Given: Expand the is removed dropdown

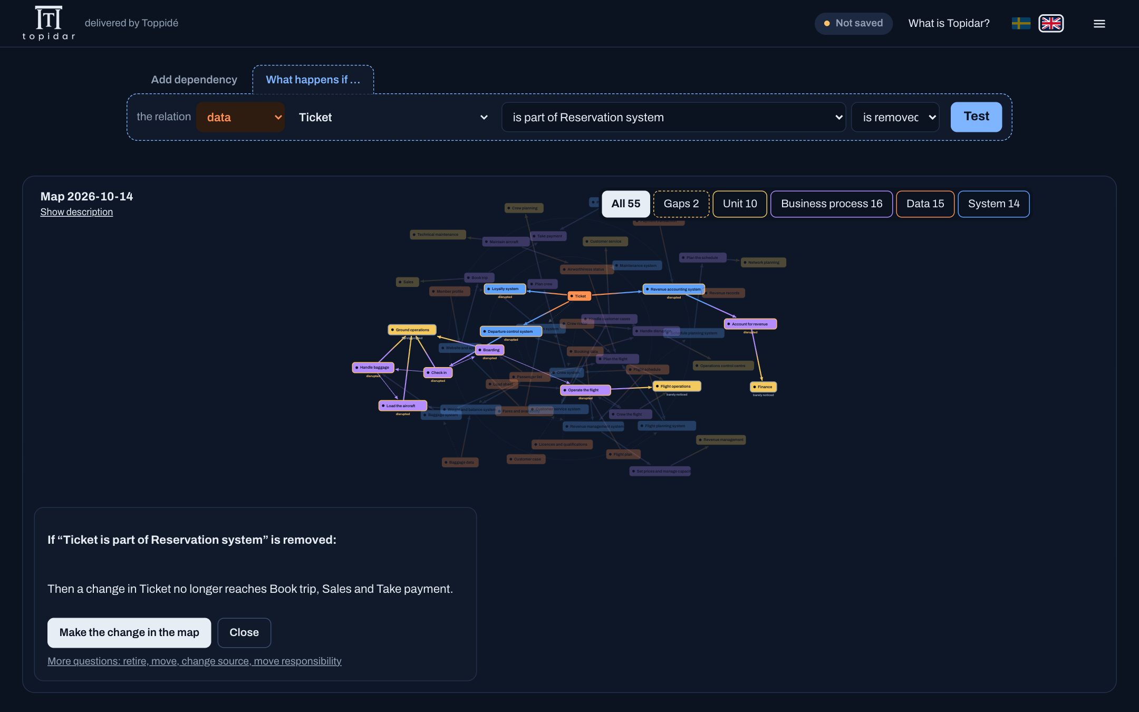Looking at the screenshot, I should (x=895, y=117).
